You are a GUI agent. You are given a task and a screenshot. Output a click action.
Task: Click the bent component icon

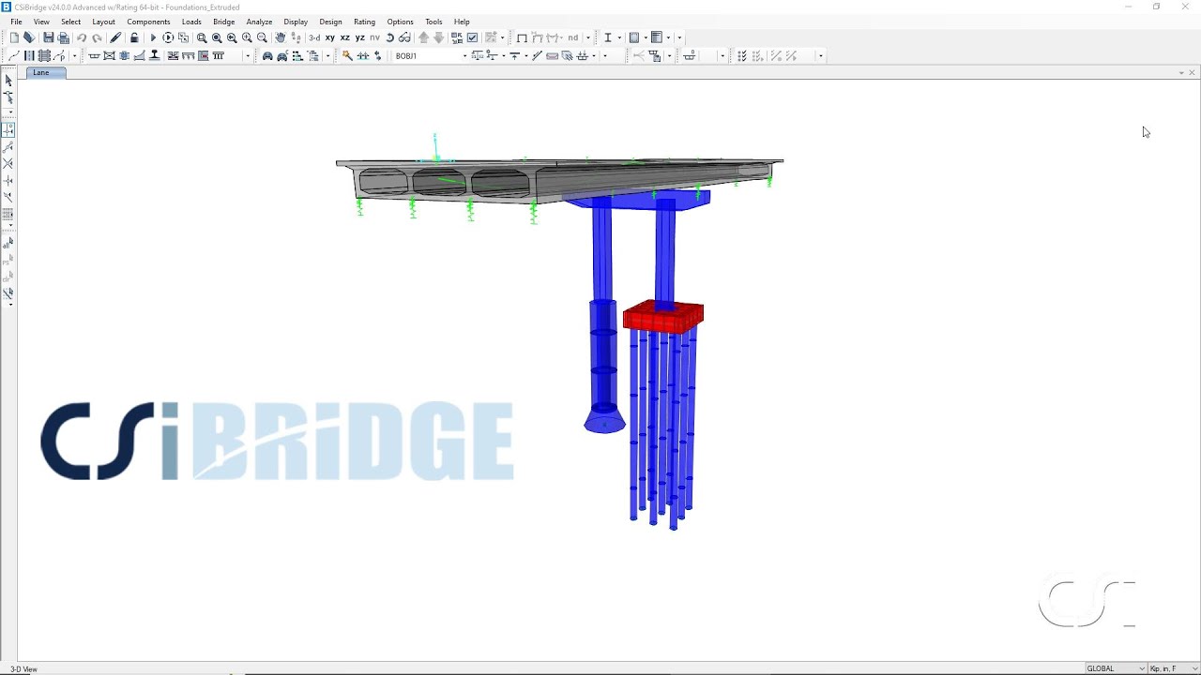(218, 56)
